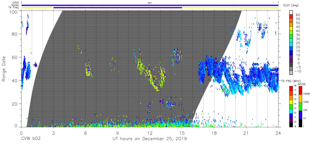Click the blue Noise strip above the plot
The height and width of the screenshot is (144, 313).
coord(150,5)
